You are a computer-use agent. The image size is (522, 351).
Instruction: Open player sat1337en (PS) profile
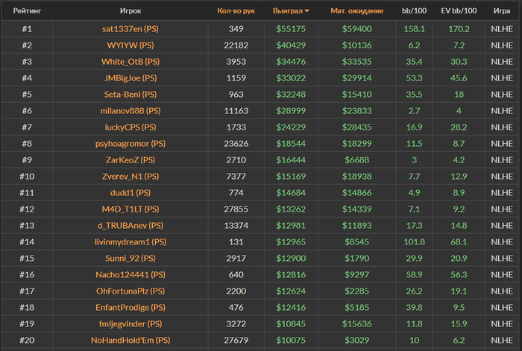point(130,29)
